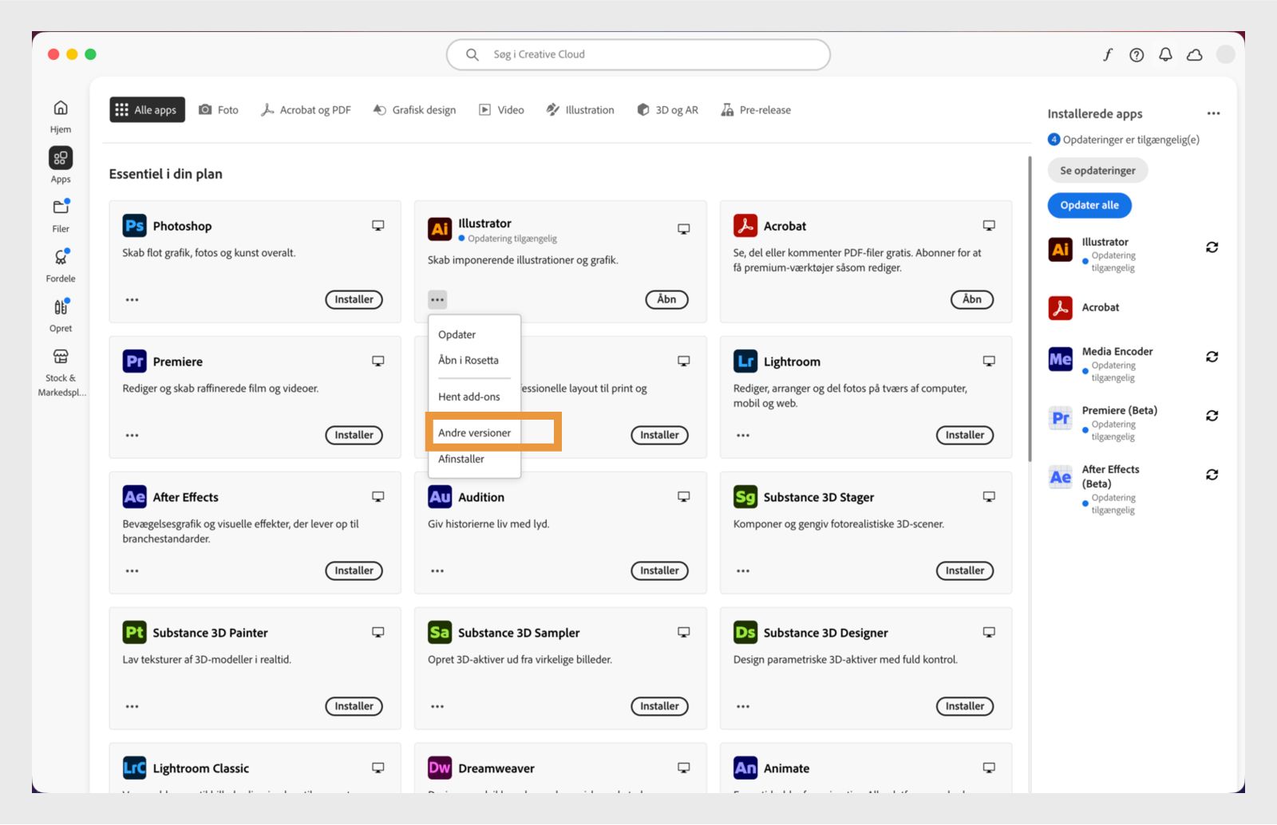Image resolution: width=1277 pixels, height=825 pixels.
Task: Click the Substance 3D Stager icon
Action: (745, 497)
